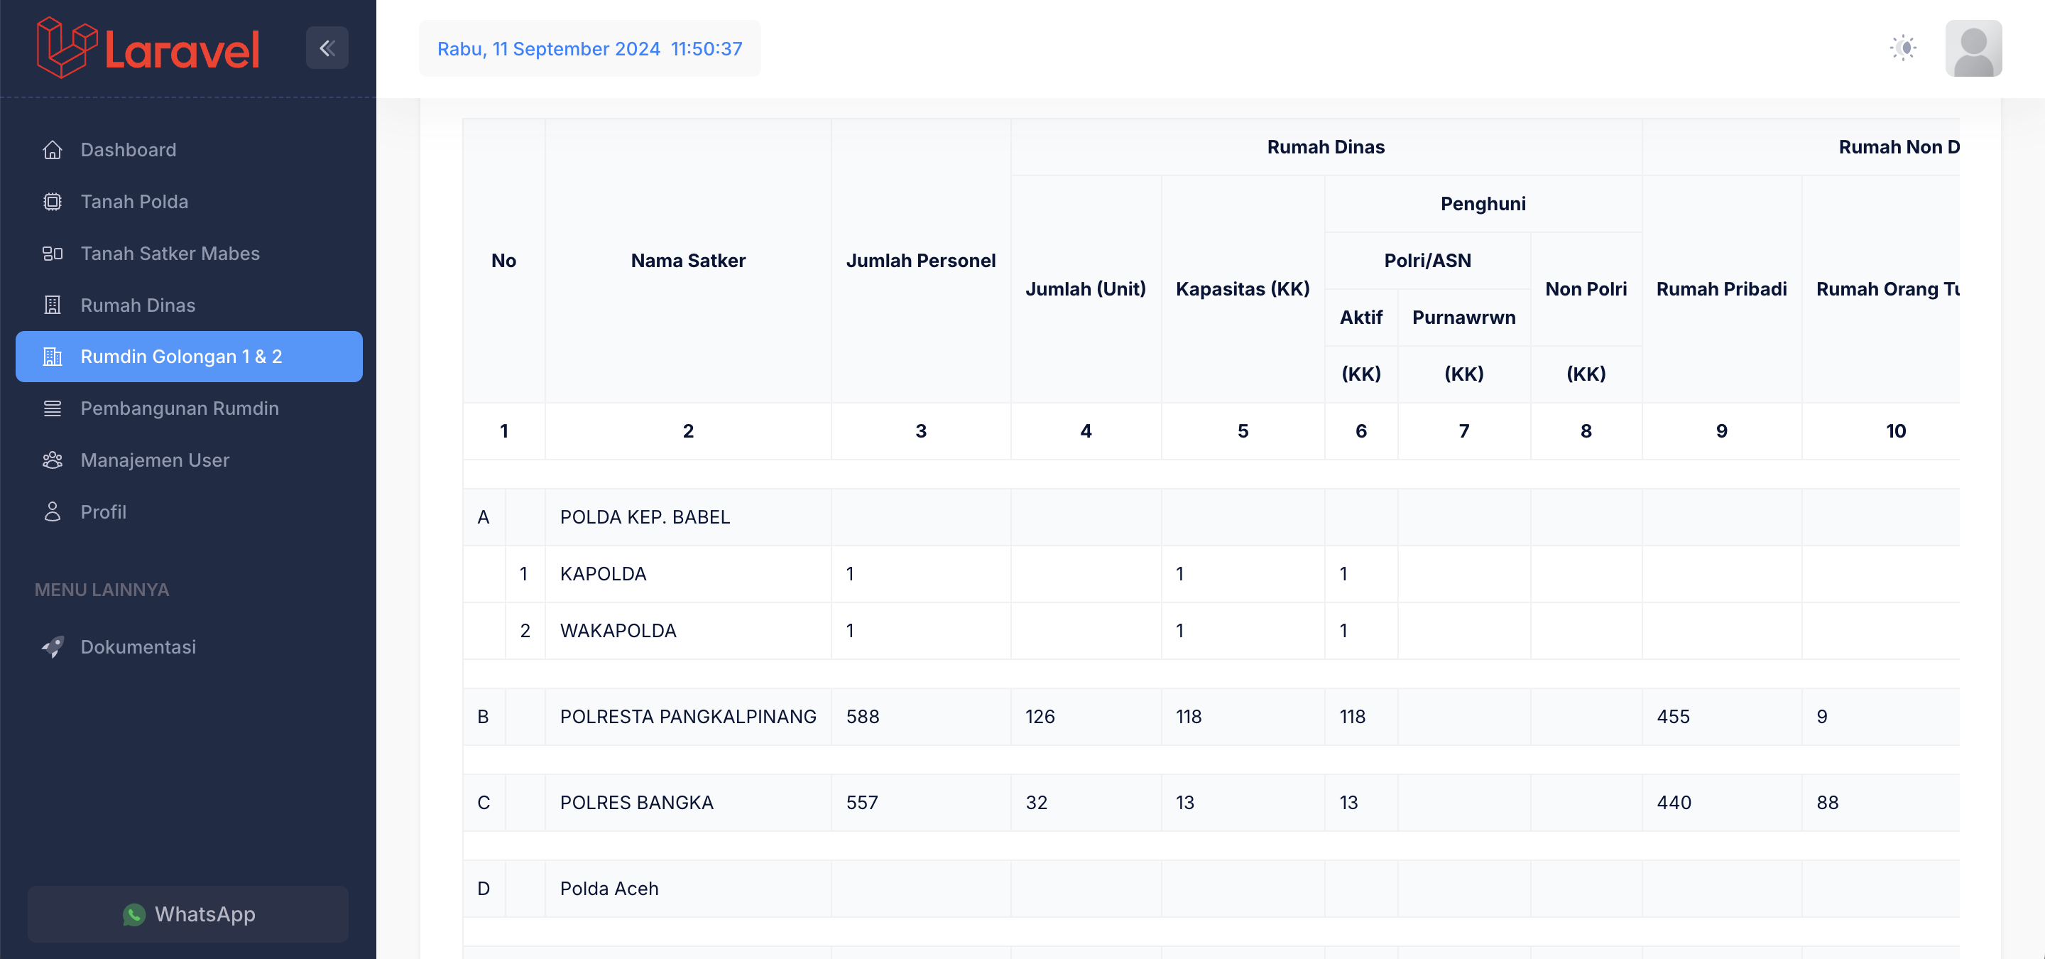Click the POLRESTA PANGKALPINANG row name
Viewport: 2045px width, 959px height.
tap(687, 716)
